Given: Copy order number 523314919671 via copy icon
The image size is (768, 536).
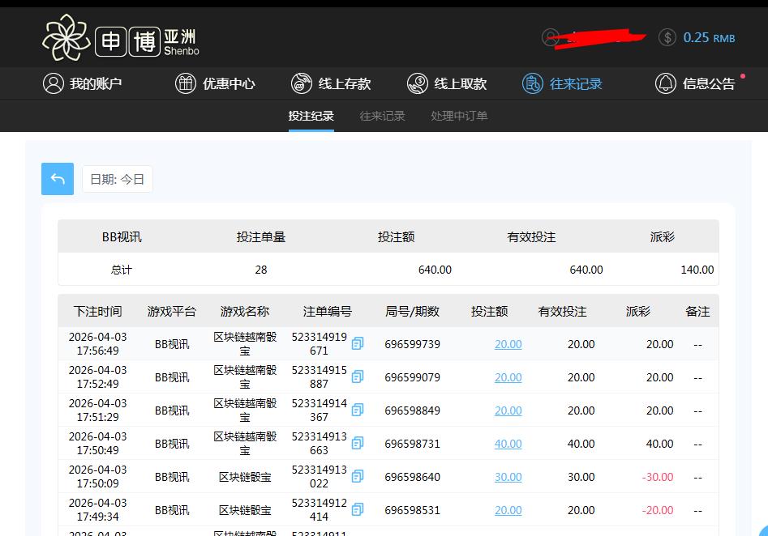Looking at the screenshot, I should [357, 343].
